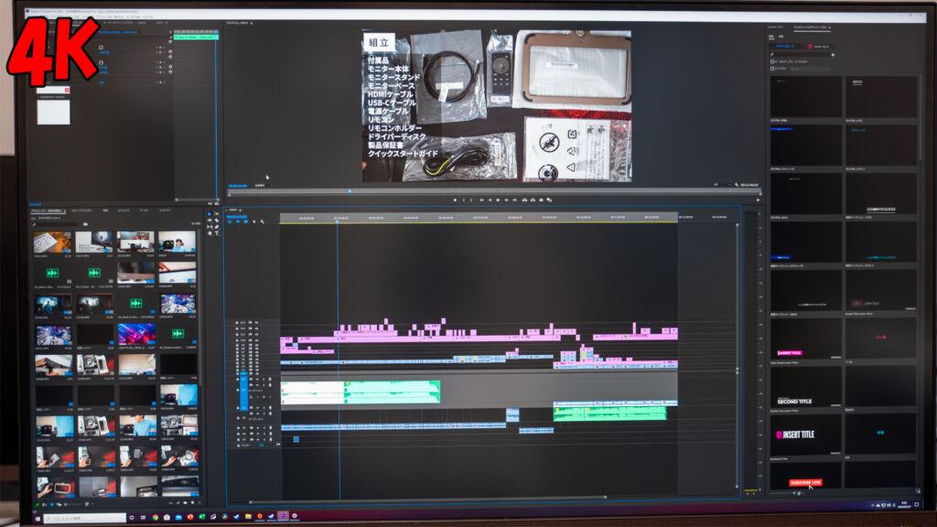Toggle nested sequence insert mode in timeline
This screenshot has height=527, width=937.
coord(230,221)
